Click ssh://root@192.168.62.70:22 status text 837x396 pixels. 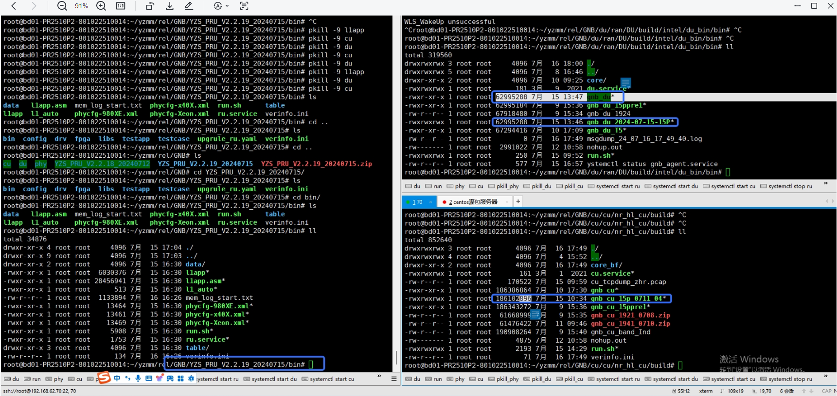pyautogui.click(x=39, y=391)
